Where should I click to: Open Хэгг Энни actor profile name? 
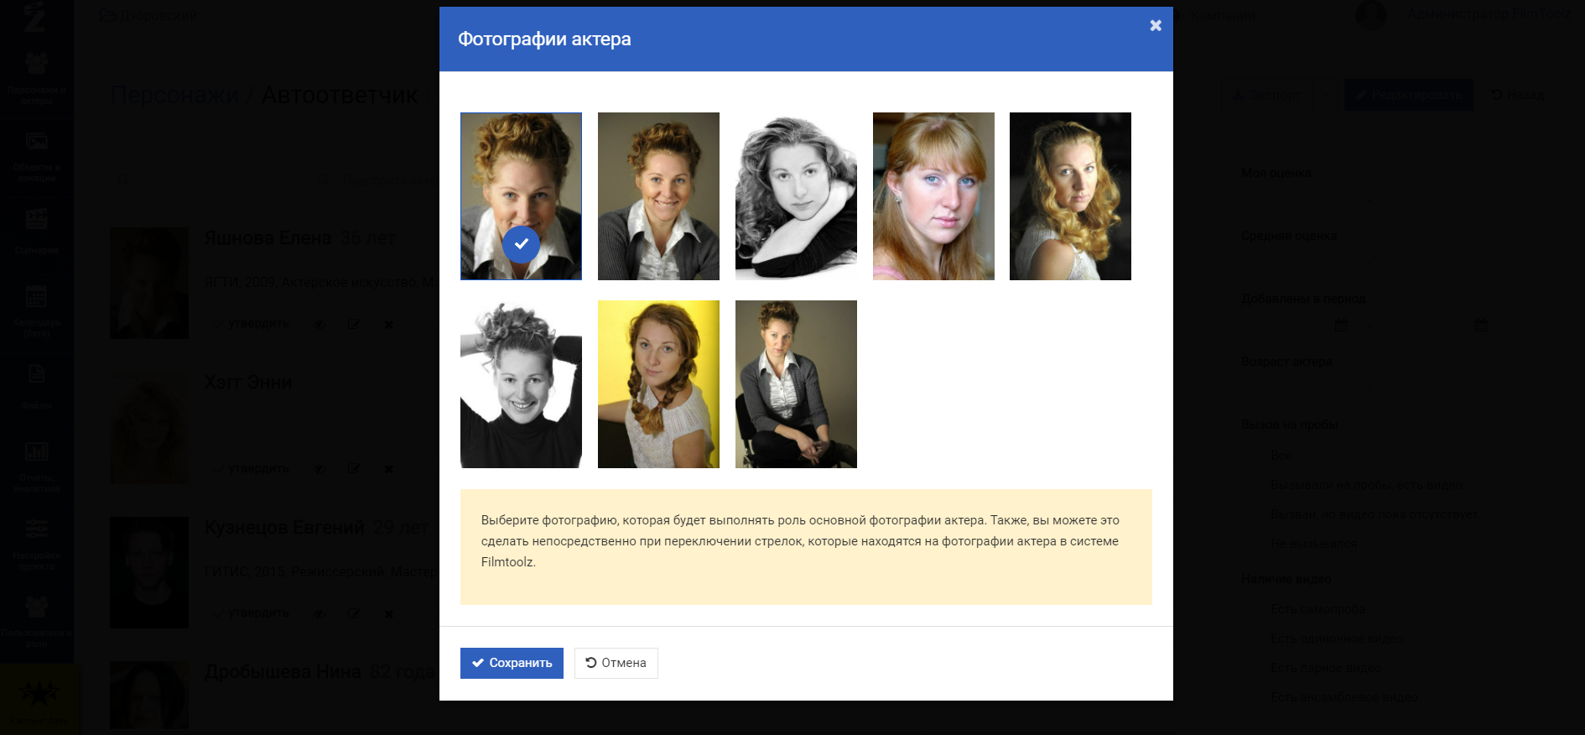pos(248,383)
